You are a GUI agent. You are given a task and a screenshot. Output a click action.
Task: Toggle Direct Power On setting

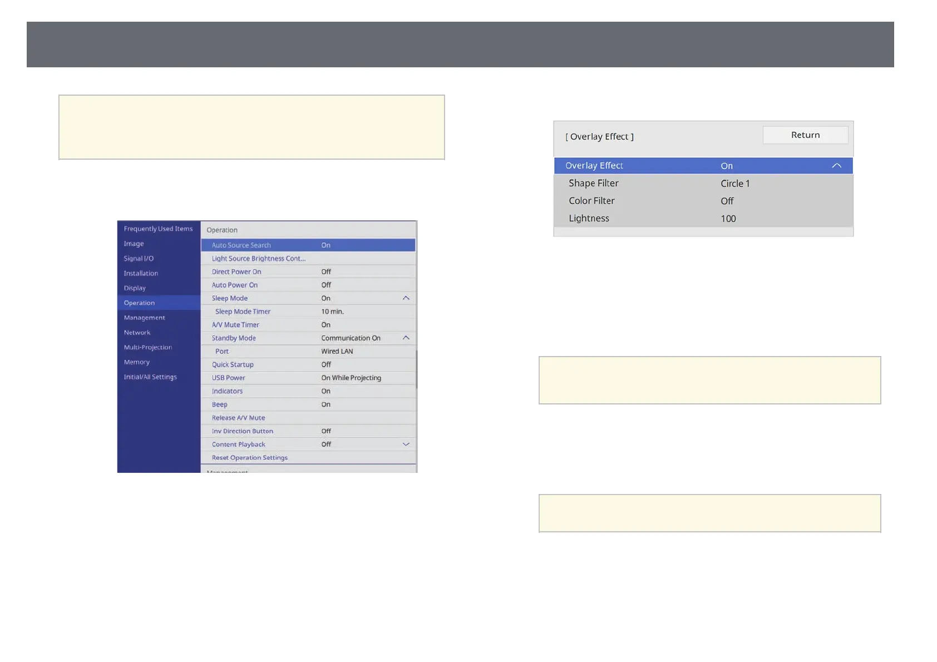pyautogui.click(x=308, y=272)
